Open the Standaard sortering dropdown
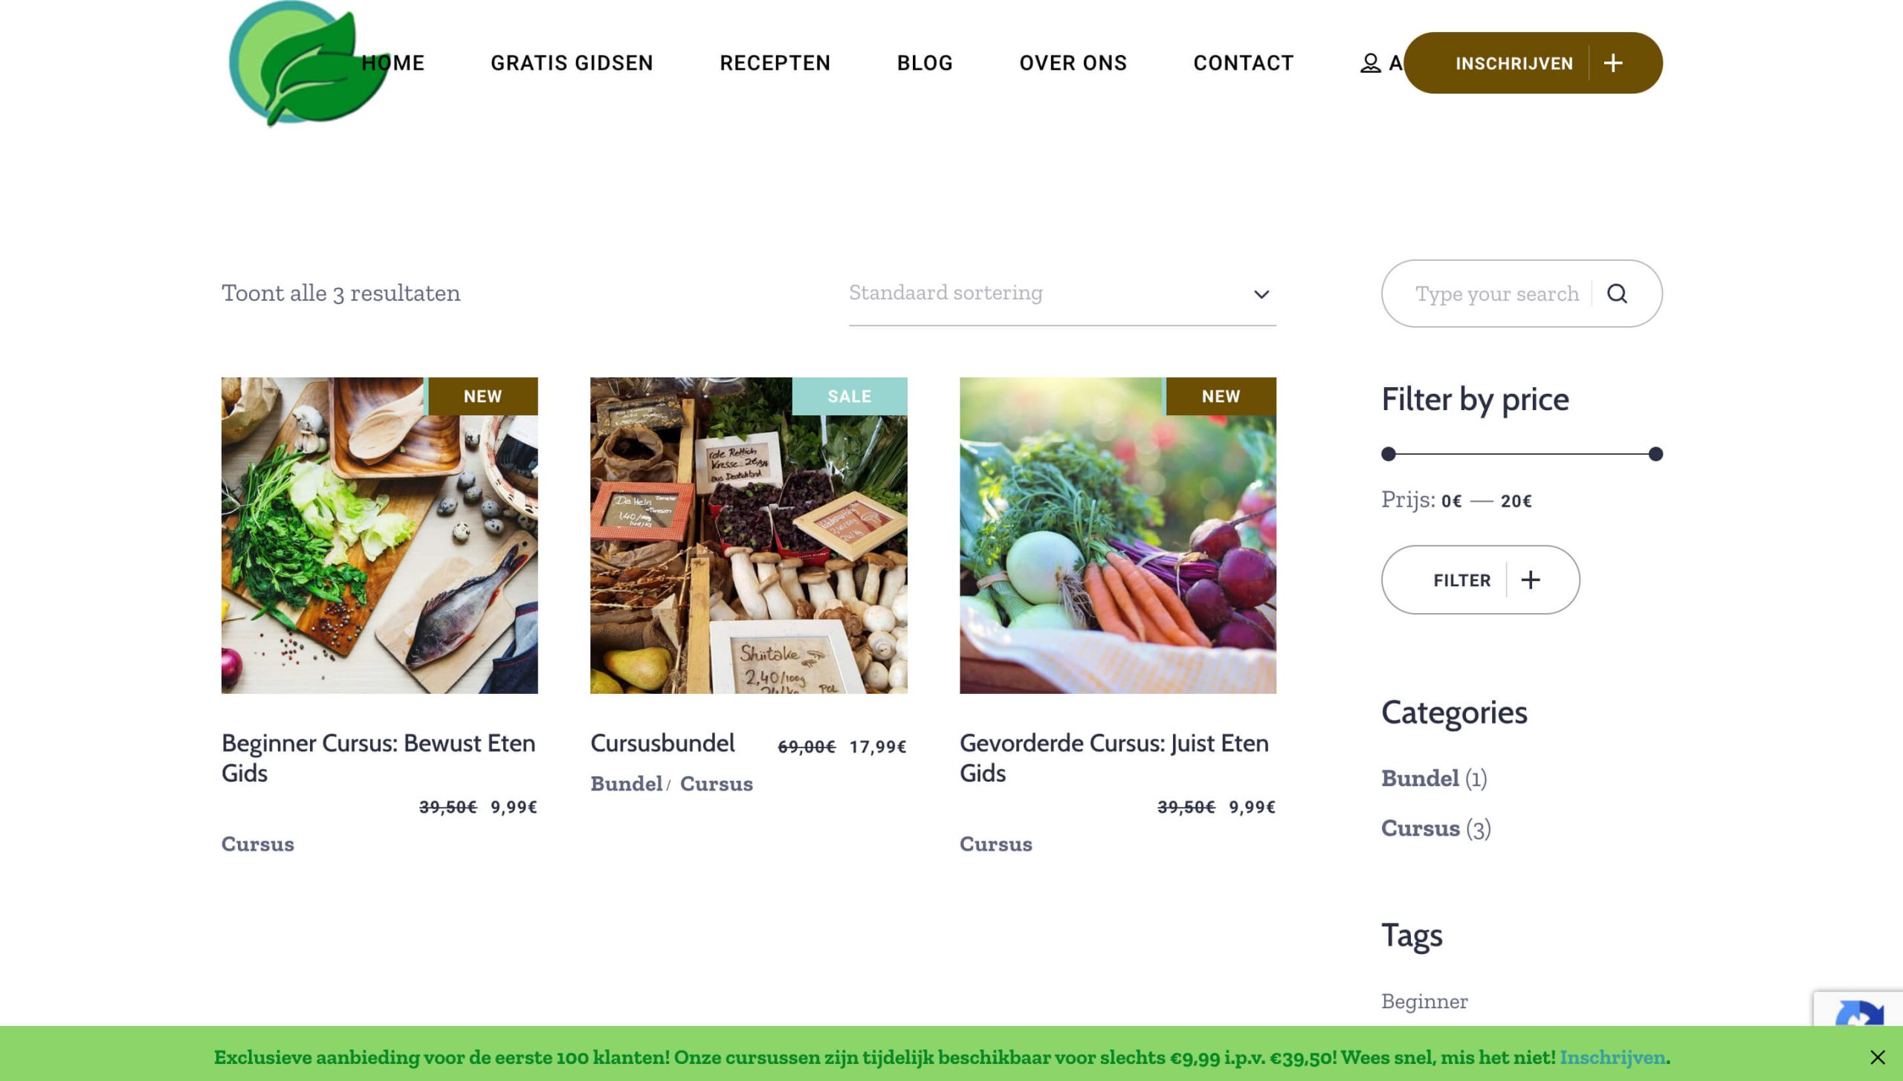The width and height of the screenshot is (1903, 1081). coord(1059,291)
